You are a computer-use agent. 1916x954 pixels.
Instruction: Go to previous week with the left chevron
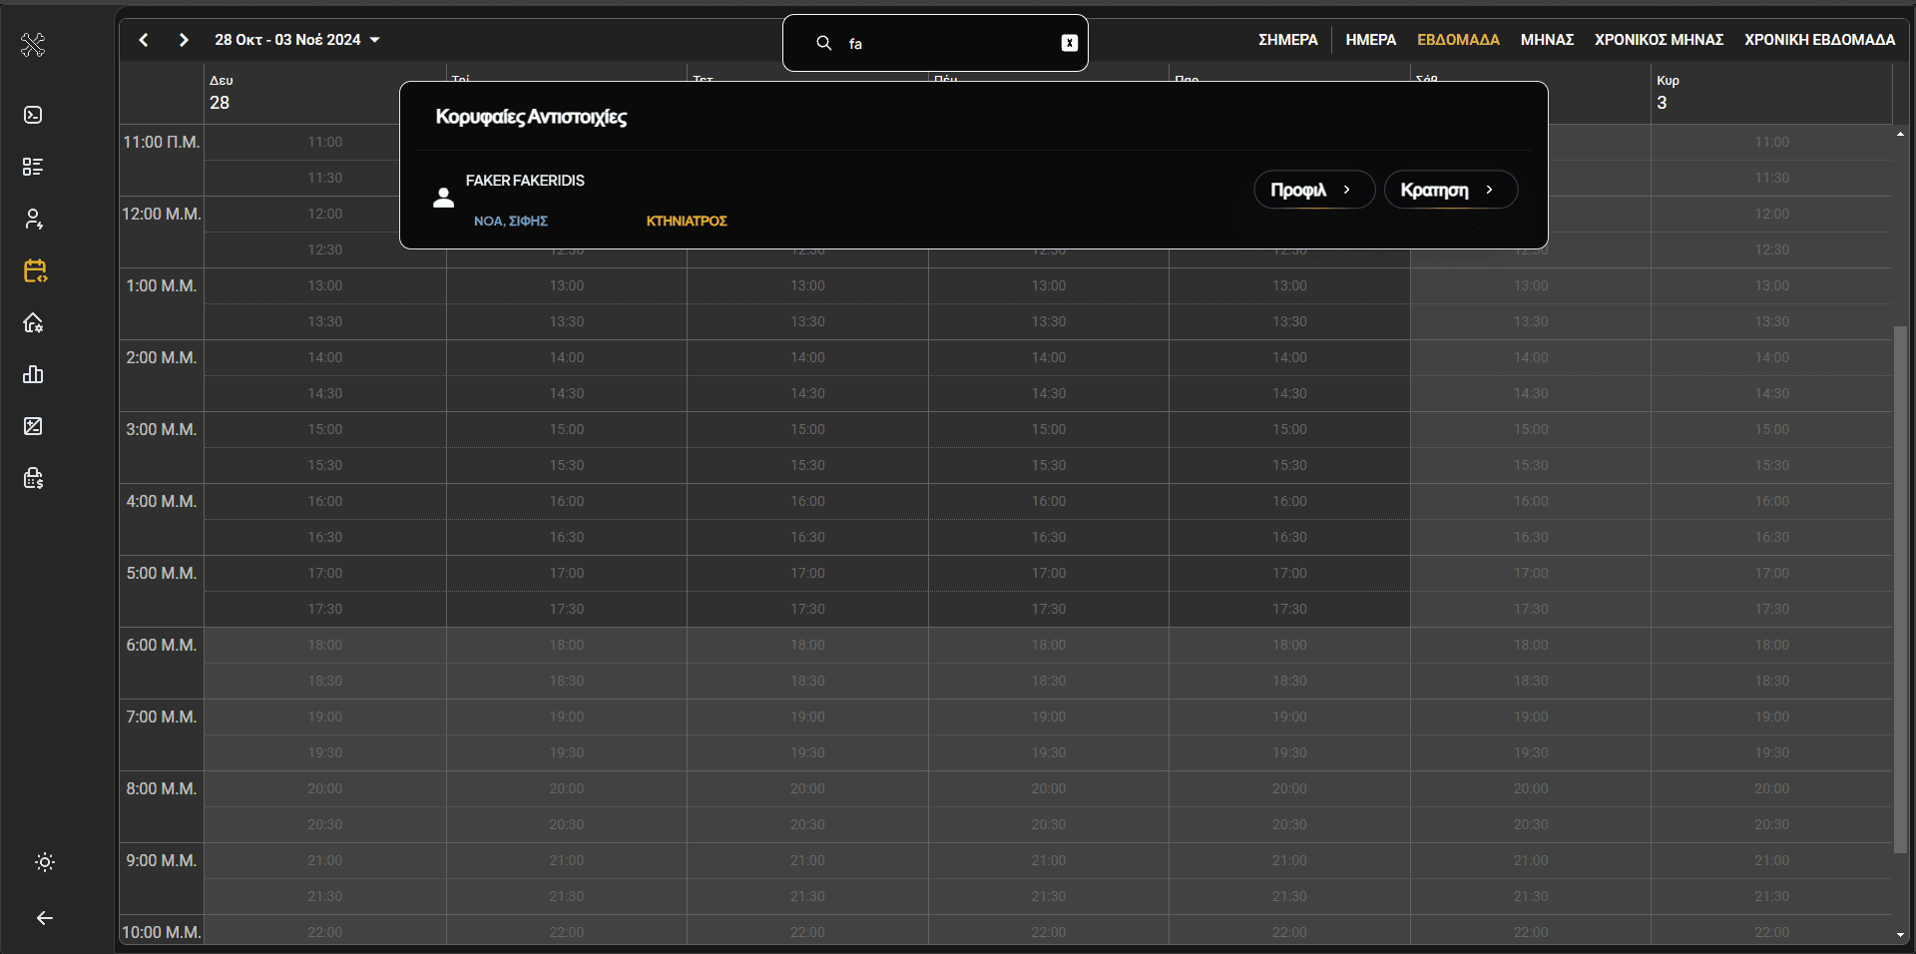point(143,40)
